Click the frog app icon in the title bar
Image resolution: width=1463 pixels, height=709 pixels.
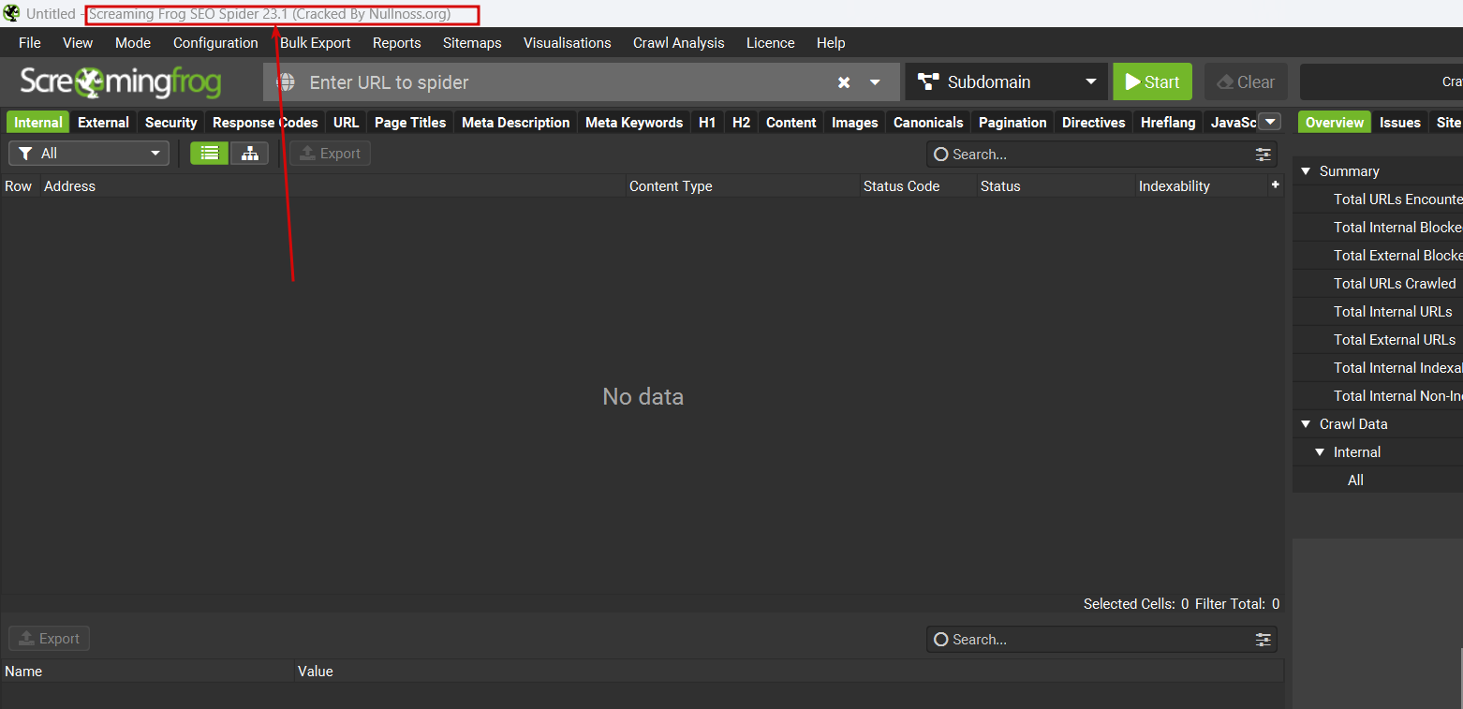click(x=11, y=13)
